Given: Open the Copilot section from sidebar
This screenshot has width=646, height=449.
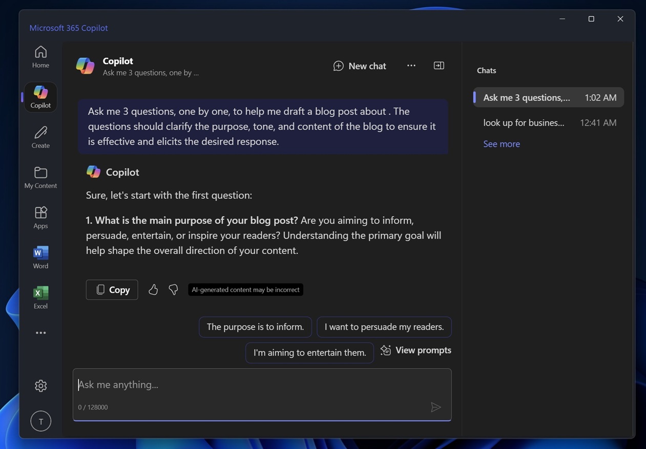Looking at the screenshot, I should [40, 96].
